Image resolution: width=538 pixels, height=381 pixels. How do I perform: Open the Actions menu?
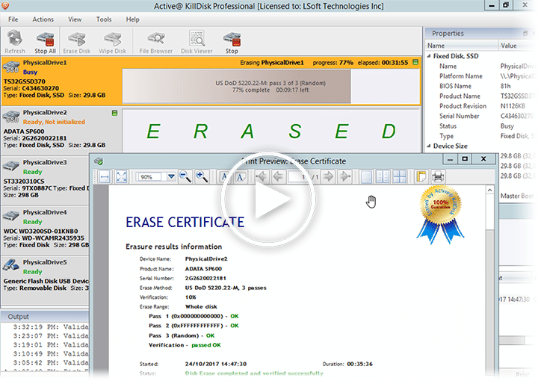pyautogui.click(x=43, y=19)
